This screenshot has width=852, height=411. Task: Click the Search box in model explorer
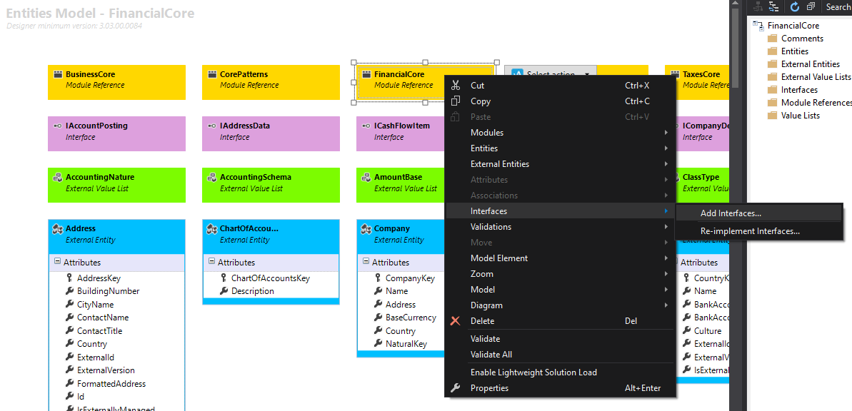point(837,6)
